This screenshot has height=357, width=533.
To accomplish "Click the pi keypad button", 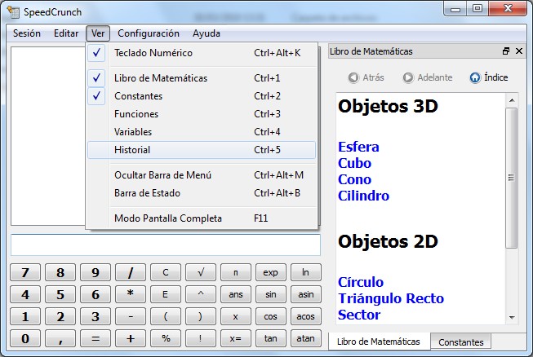I will [236, 272].
